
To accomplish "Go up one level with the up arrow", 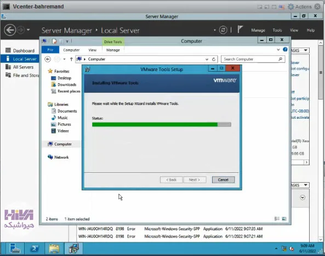I will coord(71,59).
